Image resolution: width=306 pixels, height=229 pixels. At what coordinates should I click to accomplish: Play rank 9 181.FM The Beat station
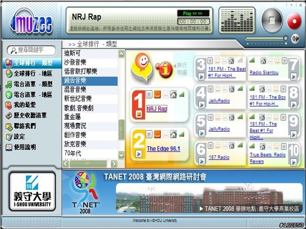[x=293, y=135]
